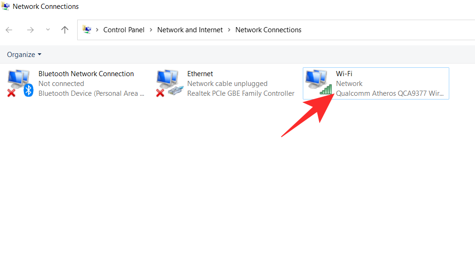
Task: Click the back navigation arrow
Action: click(8, 29)
